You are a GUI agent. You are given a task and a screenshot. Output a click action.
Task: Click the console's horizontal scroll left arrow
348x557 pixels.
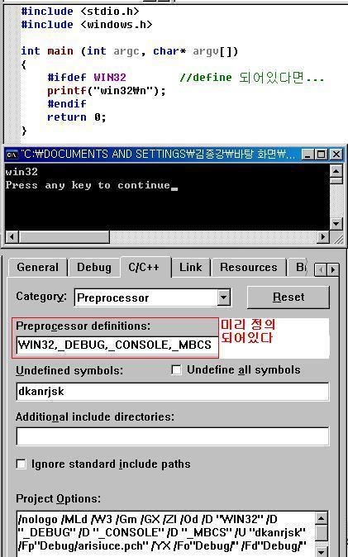(x=12, y=236)
